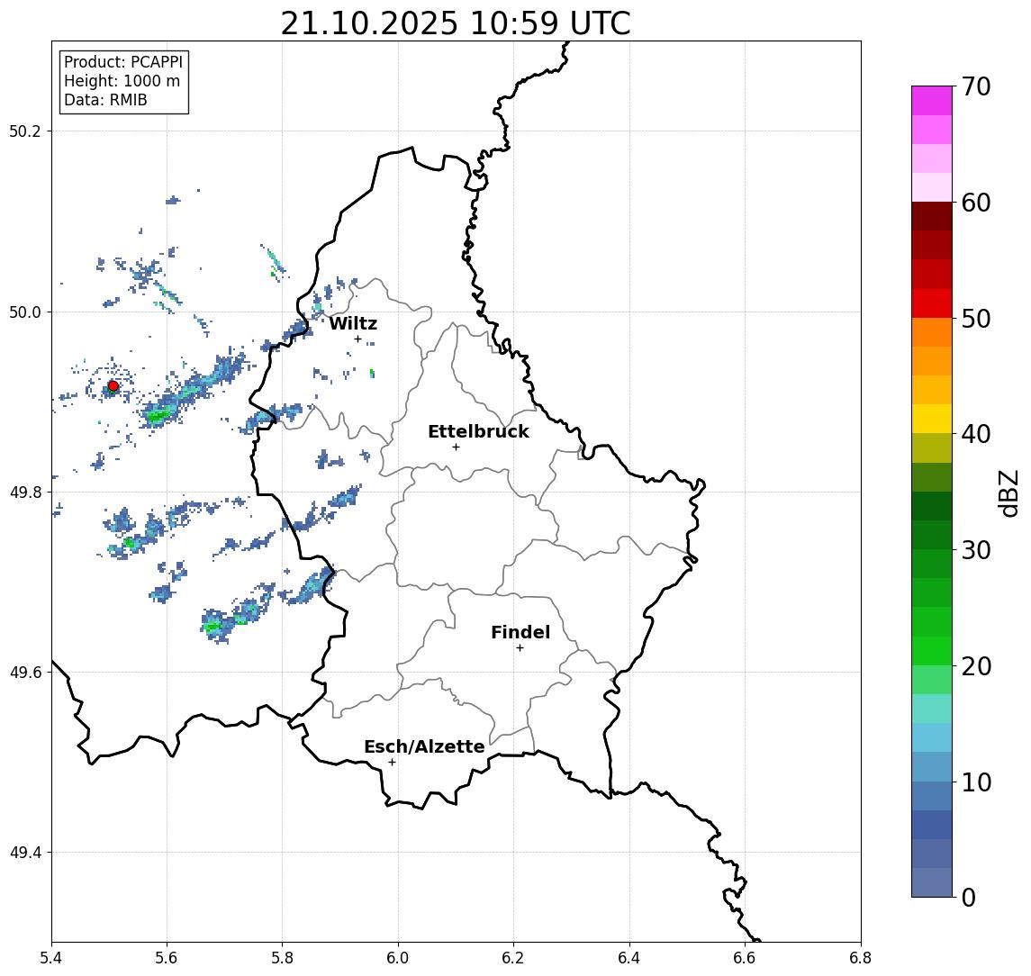Click the latitude axis label 49.6
The height and width of the screenshot is (976, 1031).
pos(25,673)
